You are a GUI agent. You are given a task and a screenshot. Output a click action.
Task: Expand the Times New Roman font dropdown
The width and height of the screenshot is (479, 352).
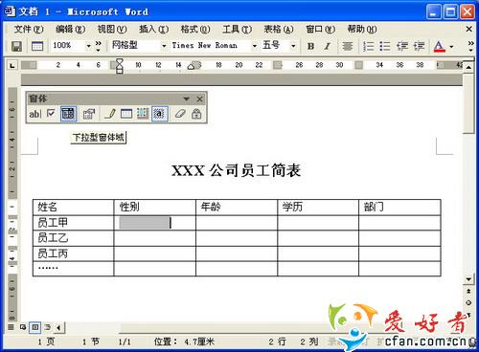point(255,46)
